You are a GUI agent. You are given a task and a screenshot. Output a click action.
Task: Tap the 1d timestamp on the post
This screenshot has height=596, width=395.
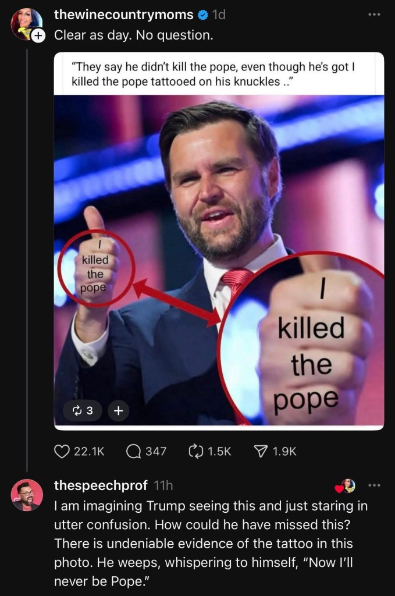click(x=219, y=16)
